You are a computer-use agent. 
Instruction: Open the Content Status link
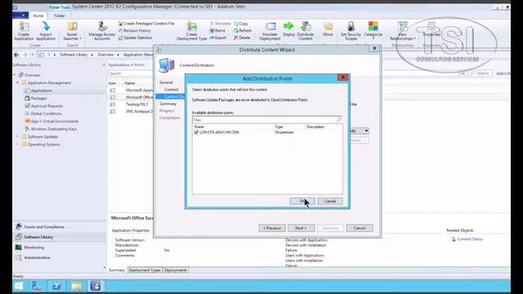[470, 239]
